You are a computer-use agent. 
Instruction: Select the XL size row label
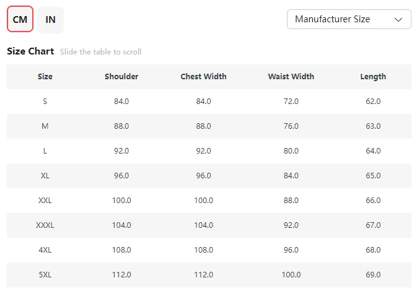coord(45,176)
